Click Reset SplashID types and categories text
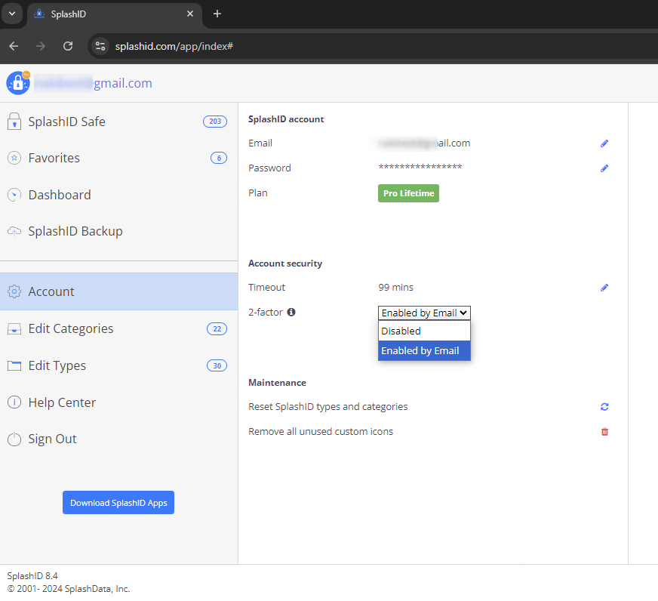The height and width of the screenshot is (601, 658). coord(327,406)
